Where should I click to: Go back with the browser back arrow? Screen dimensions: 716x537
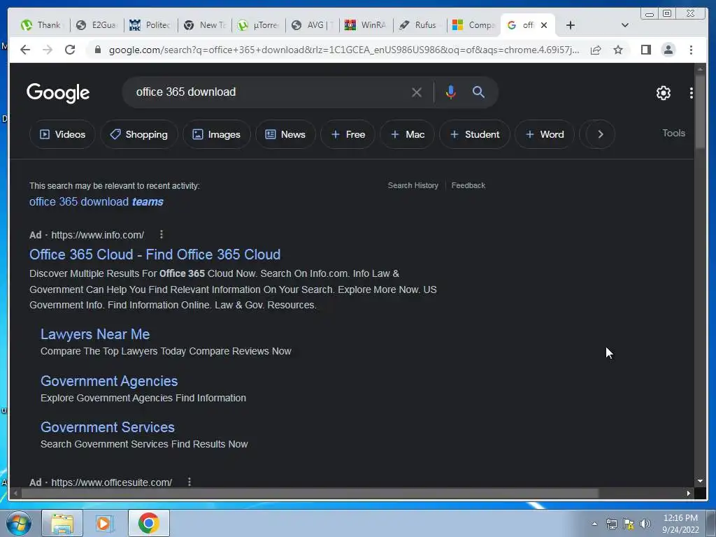click(x=25, y=50)
